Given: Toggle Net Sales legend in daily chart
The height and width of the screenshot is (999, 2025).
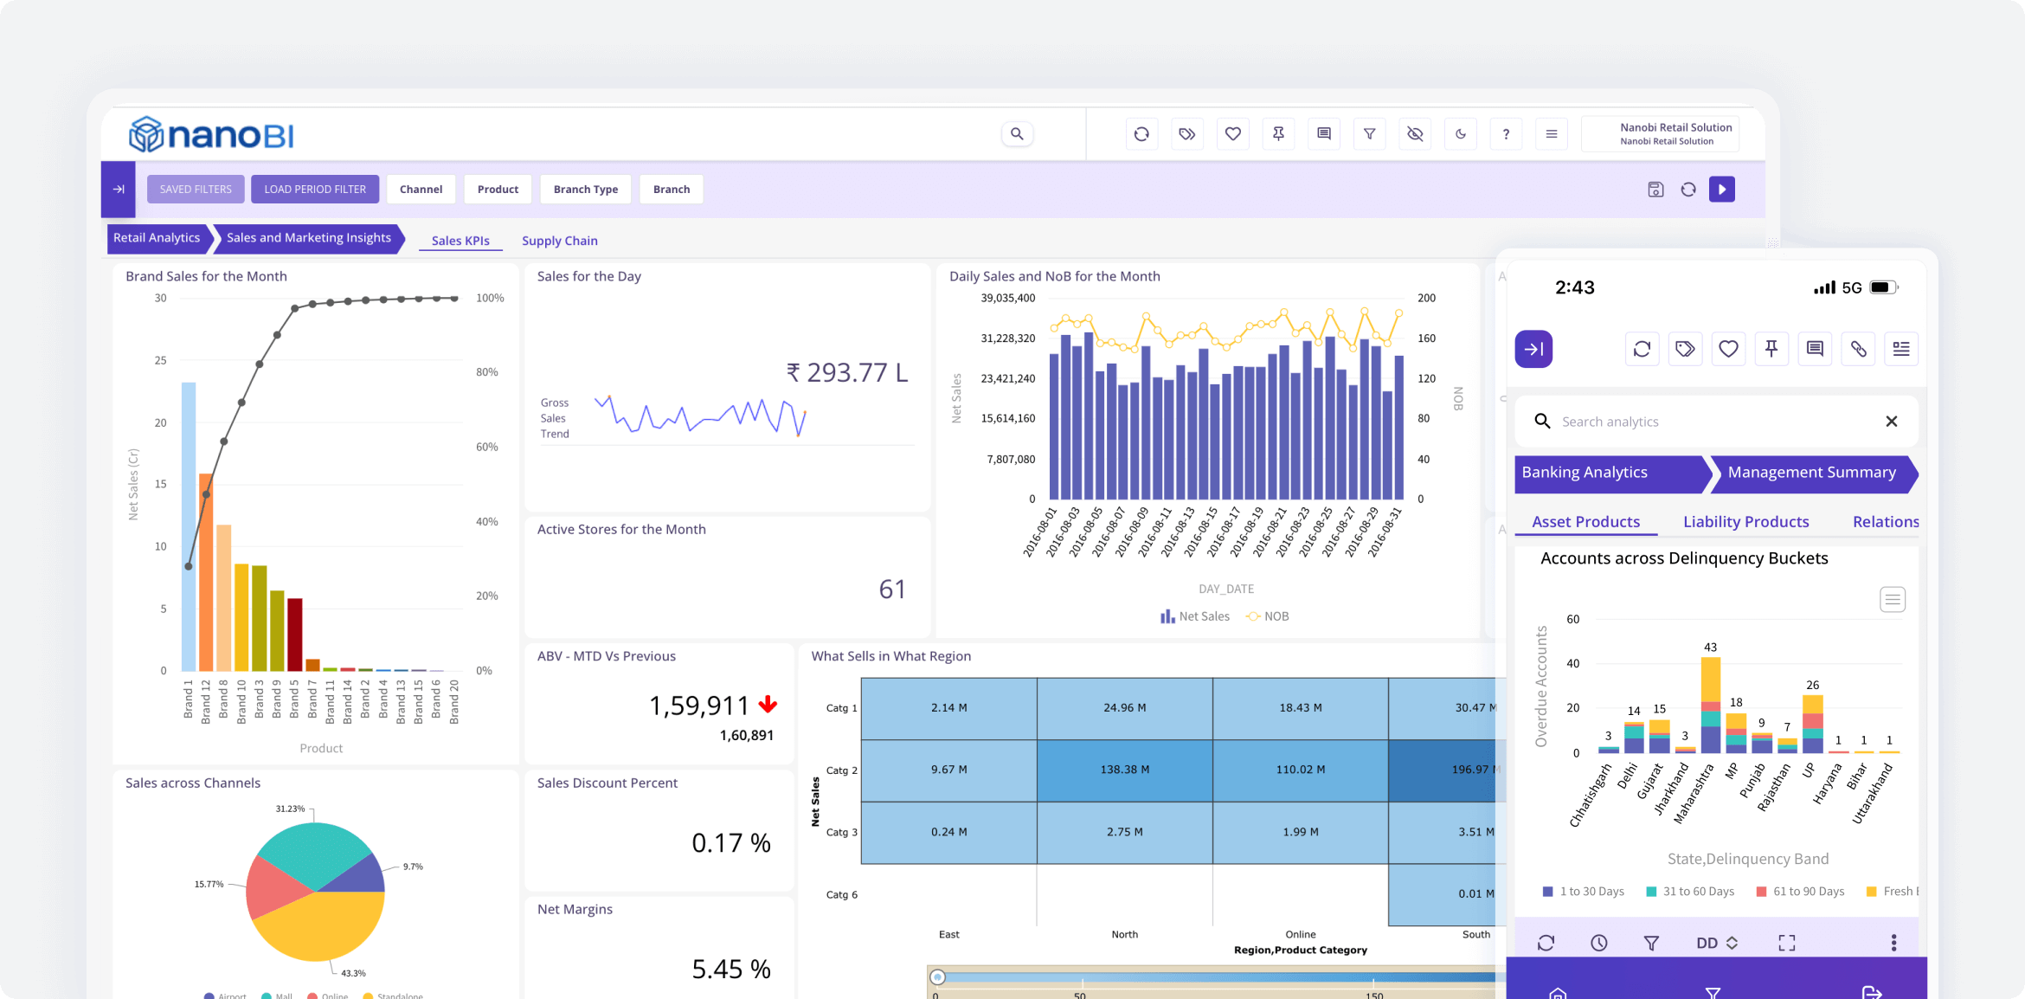Looking at the screenshot, I should coord(1195,616).
